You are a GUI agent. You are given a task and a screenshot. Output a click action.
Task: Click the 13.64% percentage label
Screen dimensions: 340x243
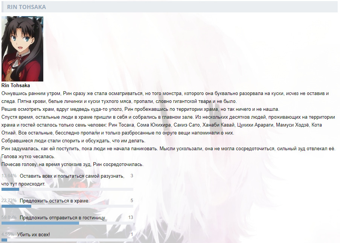(x=9, y=176)
